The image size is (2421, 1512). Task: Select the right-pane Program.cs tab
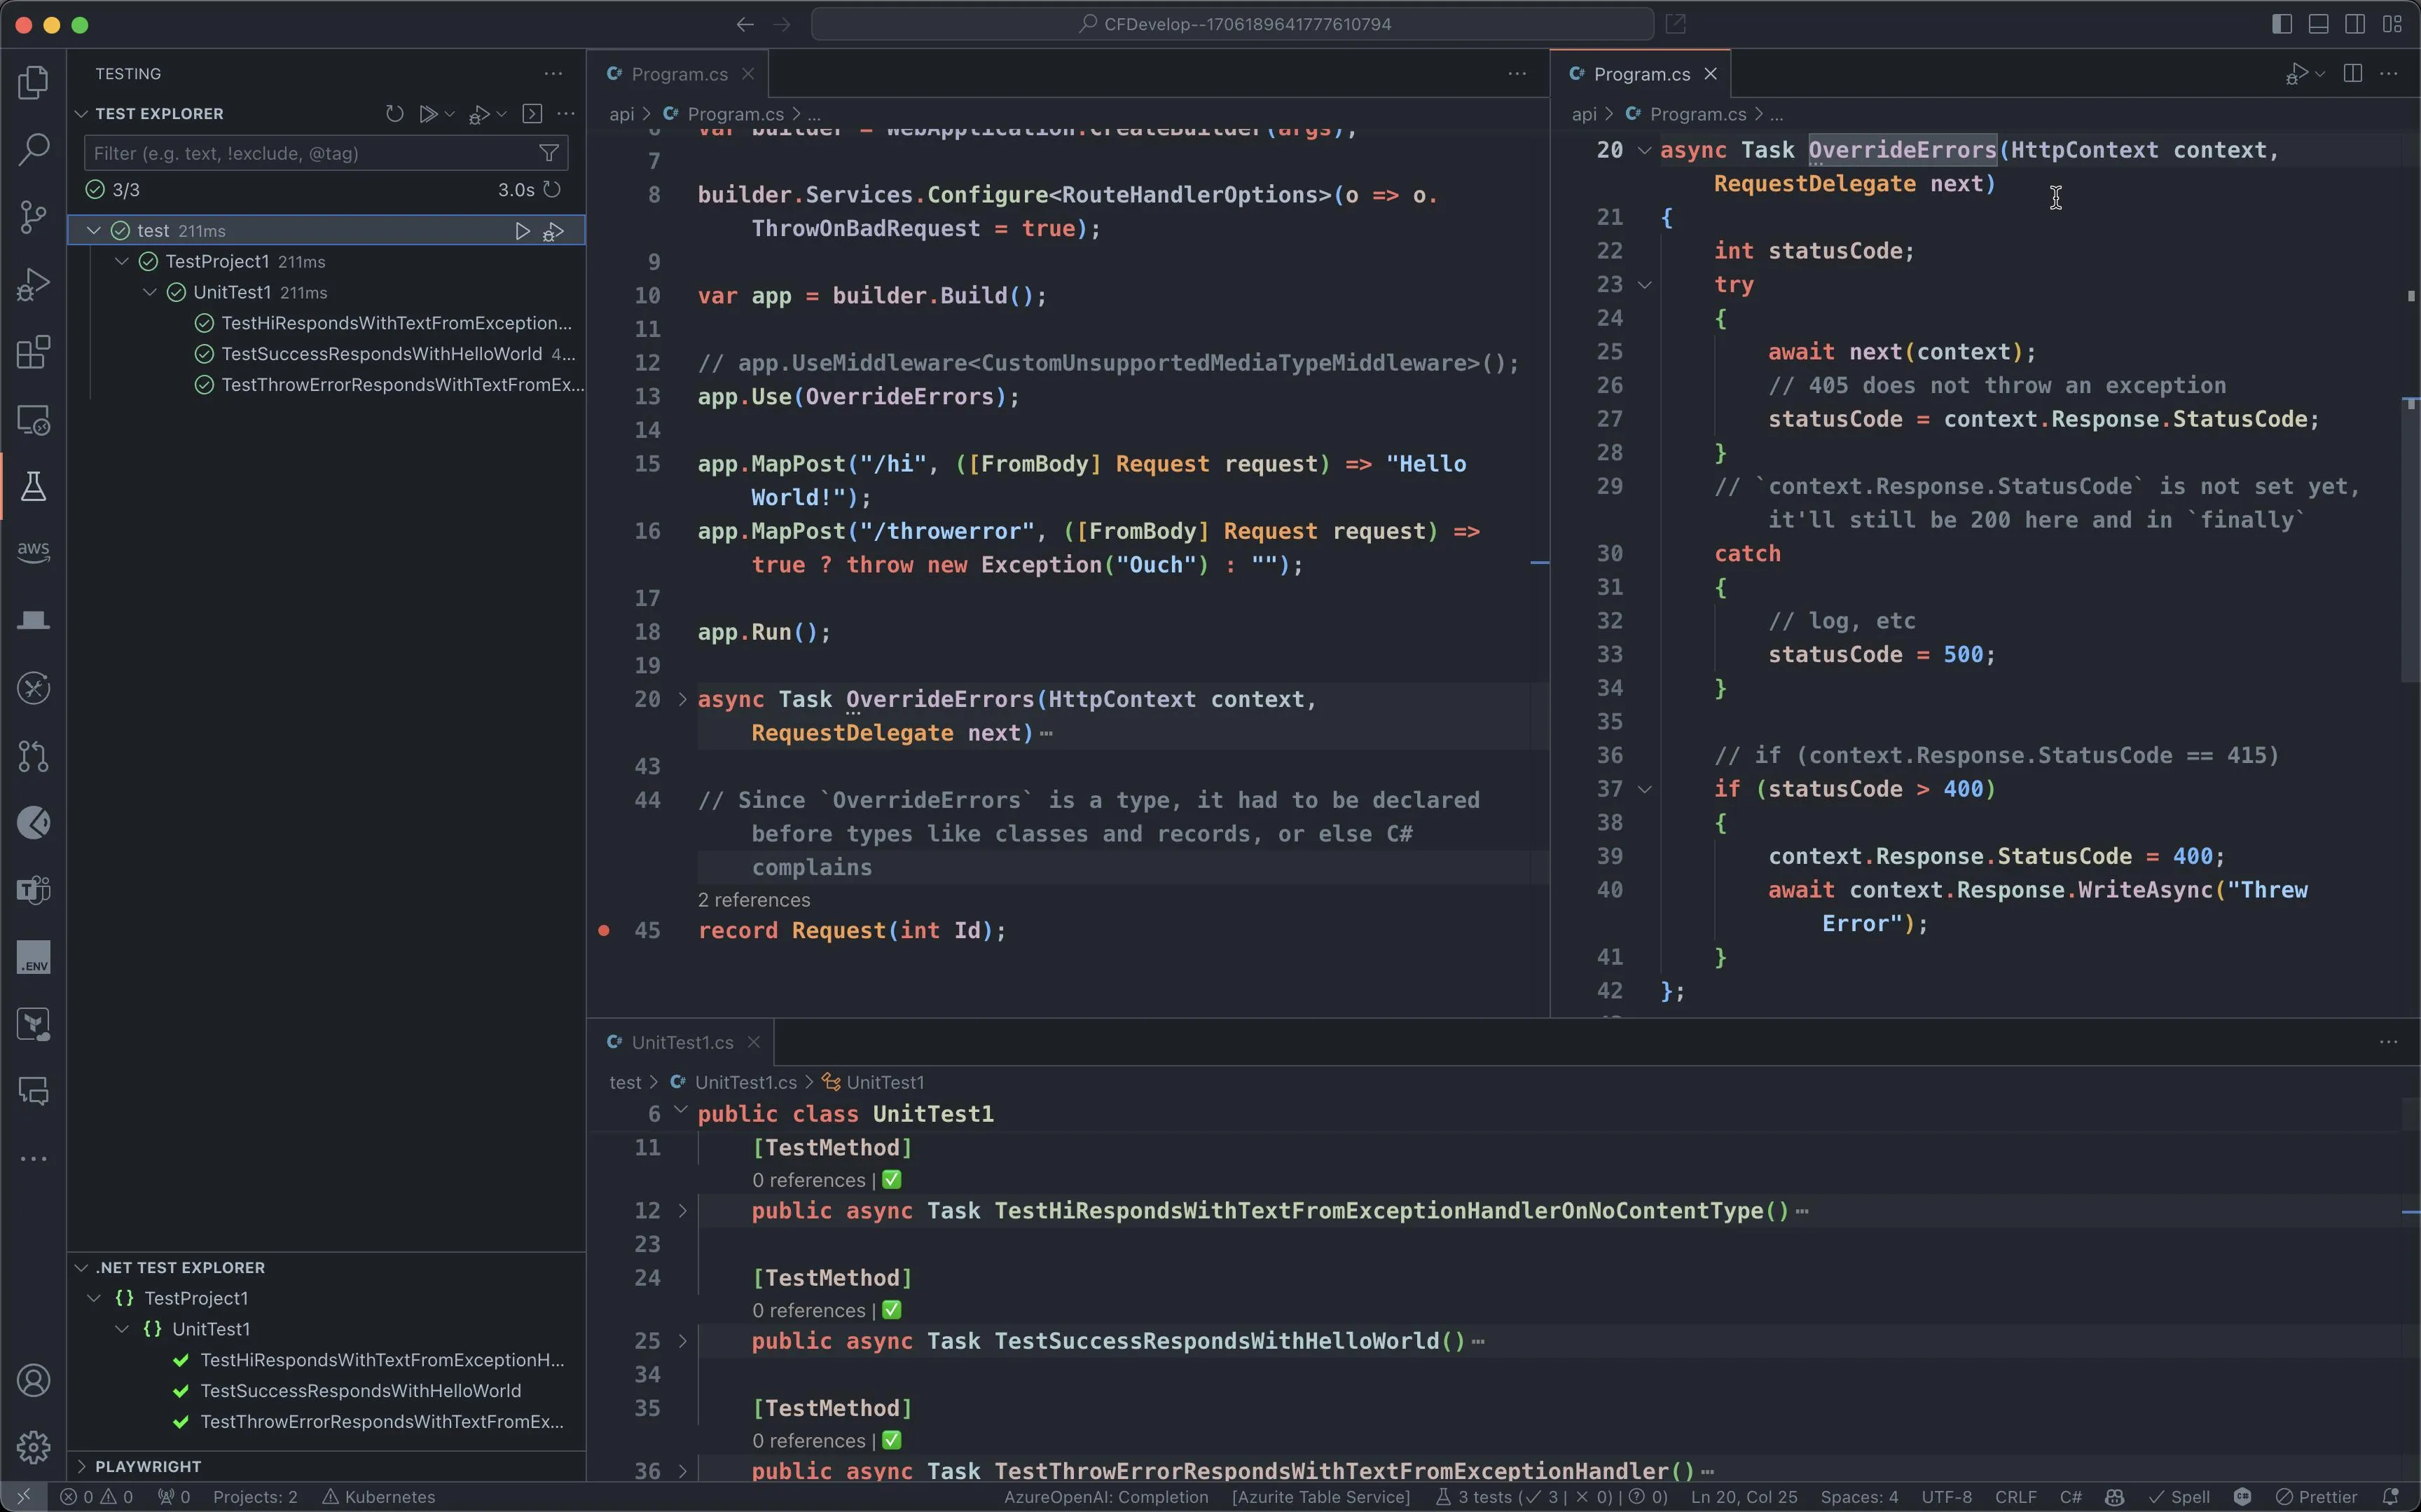point(1641,74)
